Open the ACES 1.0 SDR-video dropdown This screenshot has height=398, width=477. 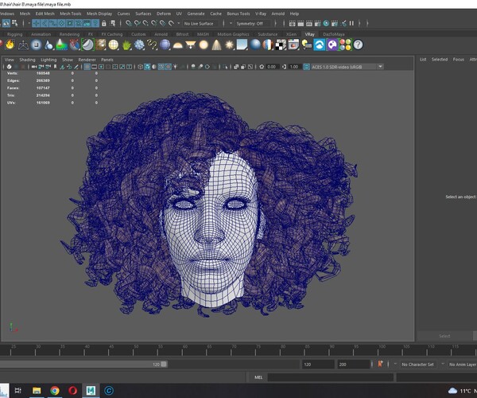click(381, 67)
